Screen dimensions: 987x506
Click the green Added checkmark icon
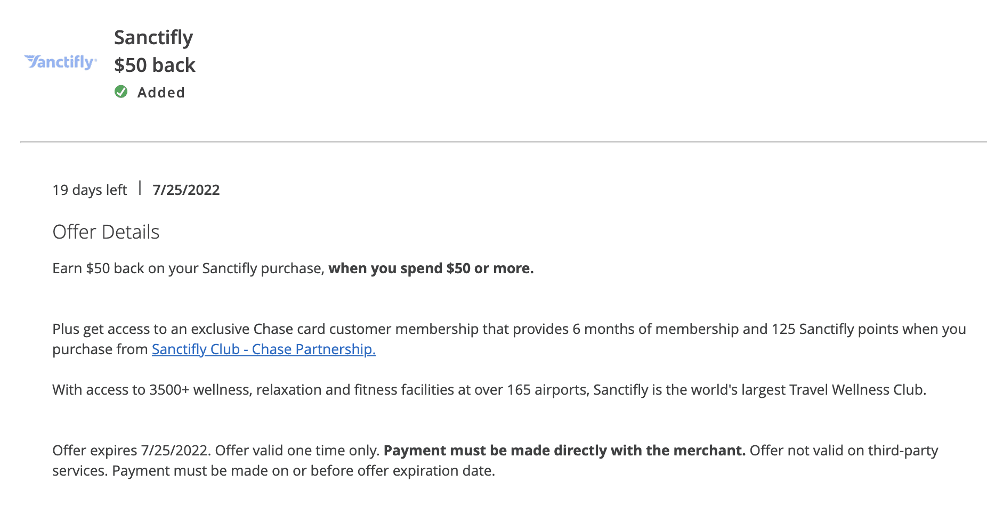coord(121,92)
